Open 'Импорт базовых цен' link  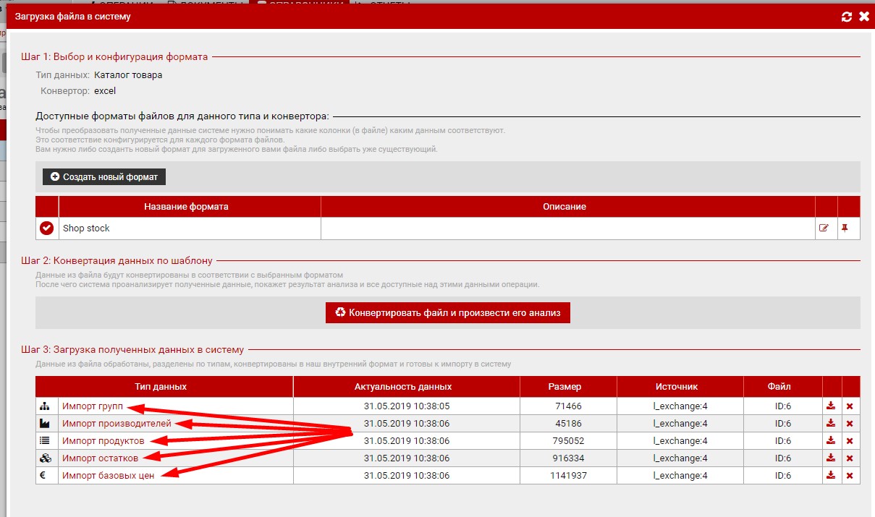click(x=108, y=476)
